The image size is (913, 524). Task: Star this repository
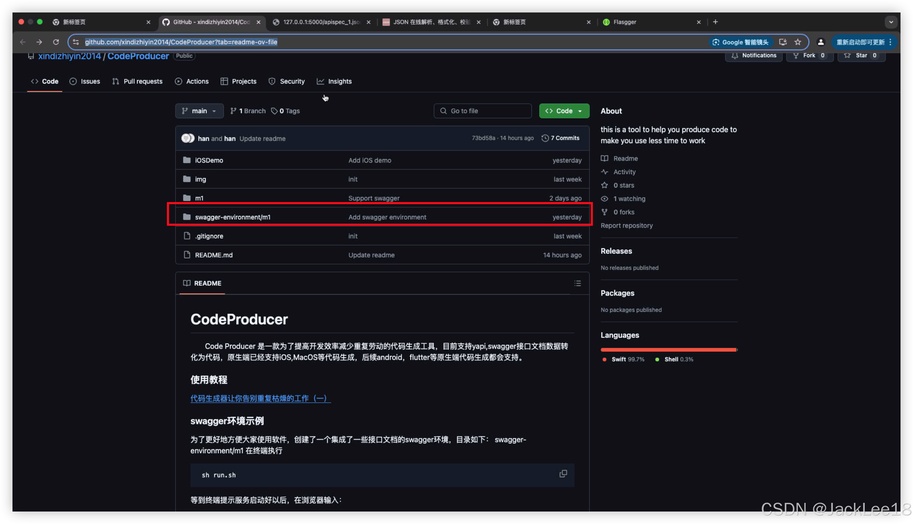tap(861, 55)
